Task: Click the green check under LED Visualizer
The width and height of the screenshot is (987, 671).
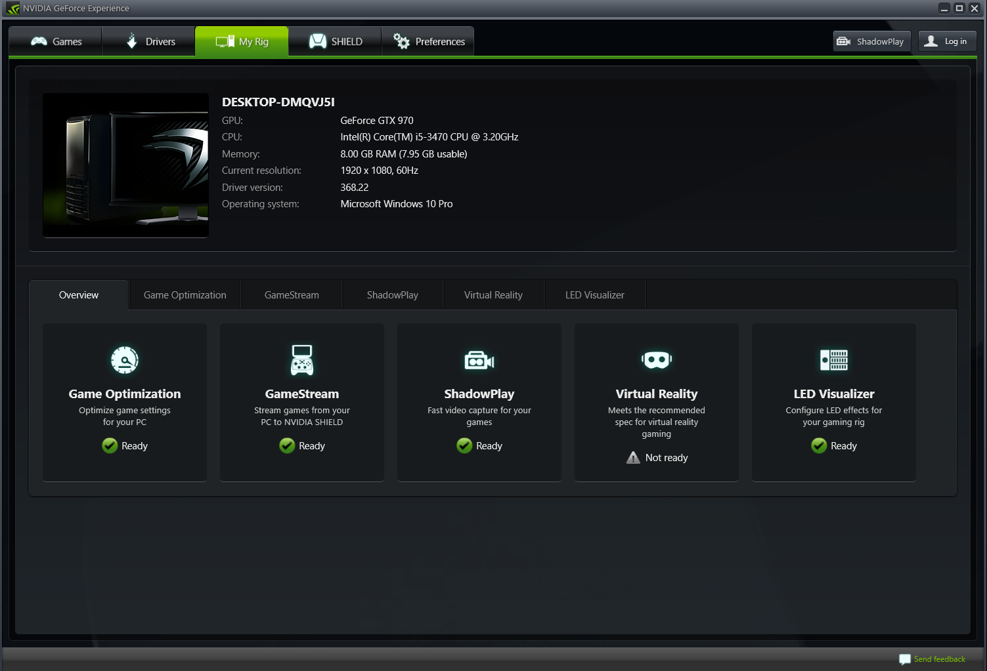Action: click(819, 446)
